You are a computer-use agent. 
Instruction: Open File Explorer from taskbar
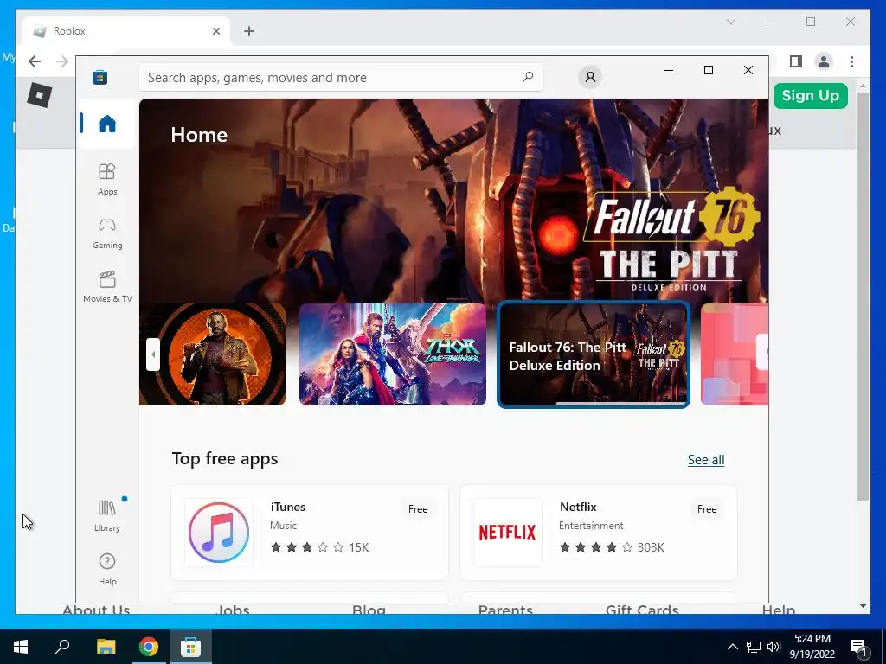(x=106, y=647)
